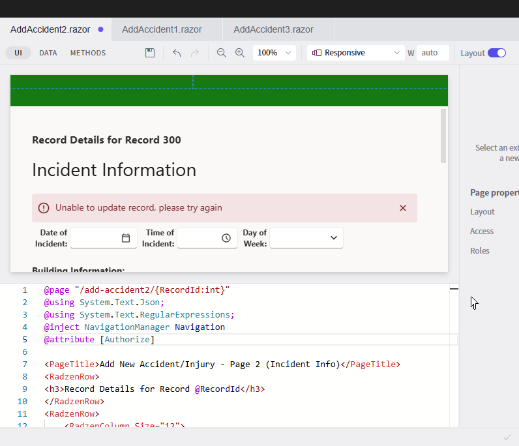Click the W width auto input field

pyautogui.click(x=432, y=53)
